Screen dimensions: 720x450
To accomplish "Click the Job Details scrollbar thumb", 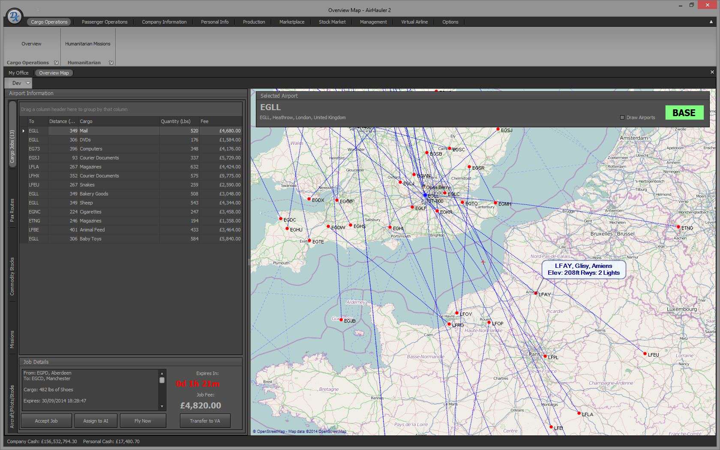I will (162, 380).
